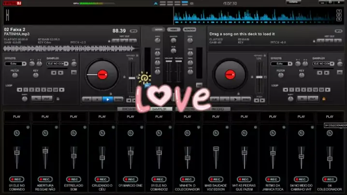Click the right deck Key knob

click(x=302, y=75)
